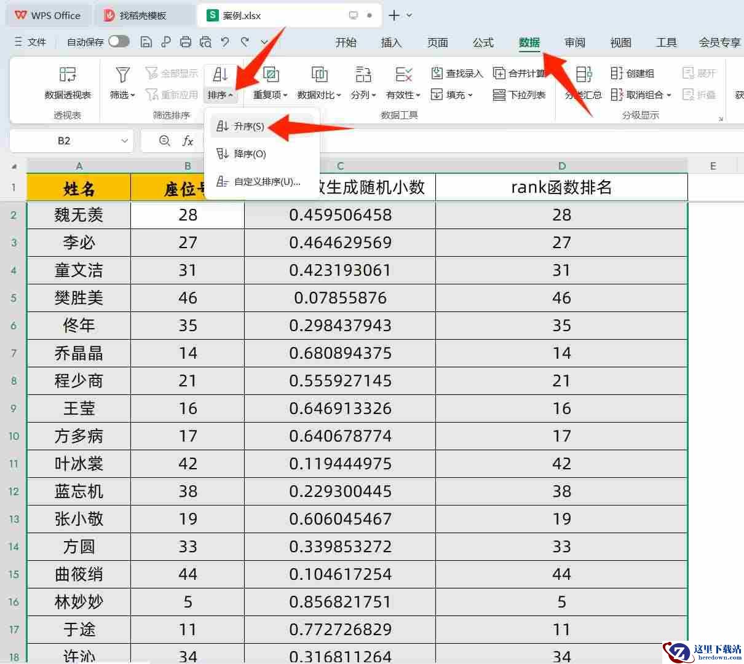Click the Dropdown List (下拉列表) button
The width and height of the screenshot is (744, 664).
520,95
